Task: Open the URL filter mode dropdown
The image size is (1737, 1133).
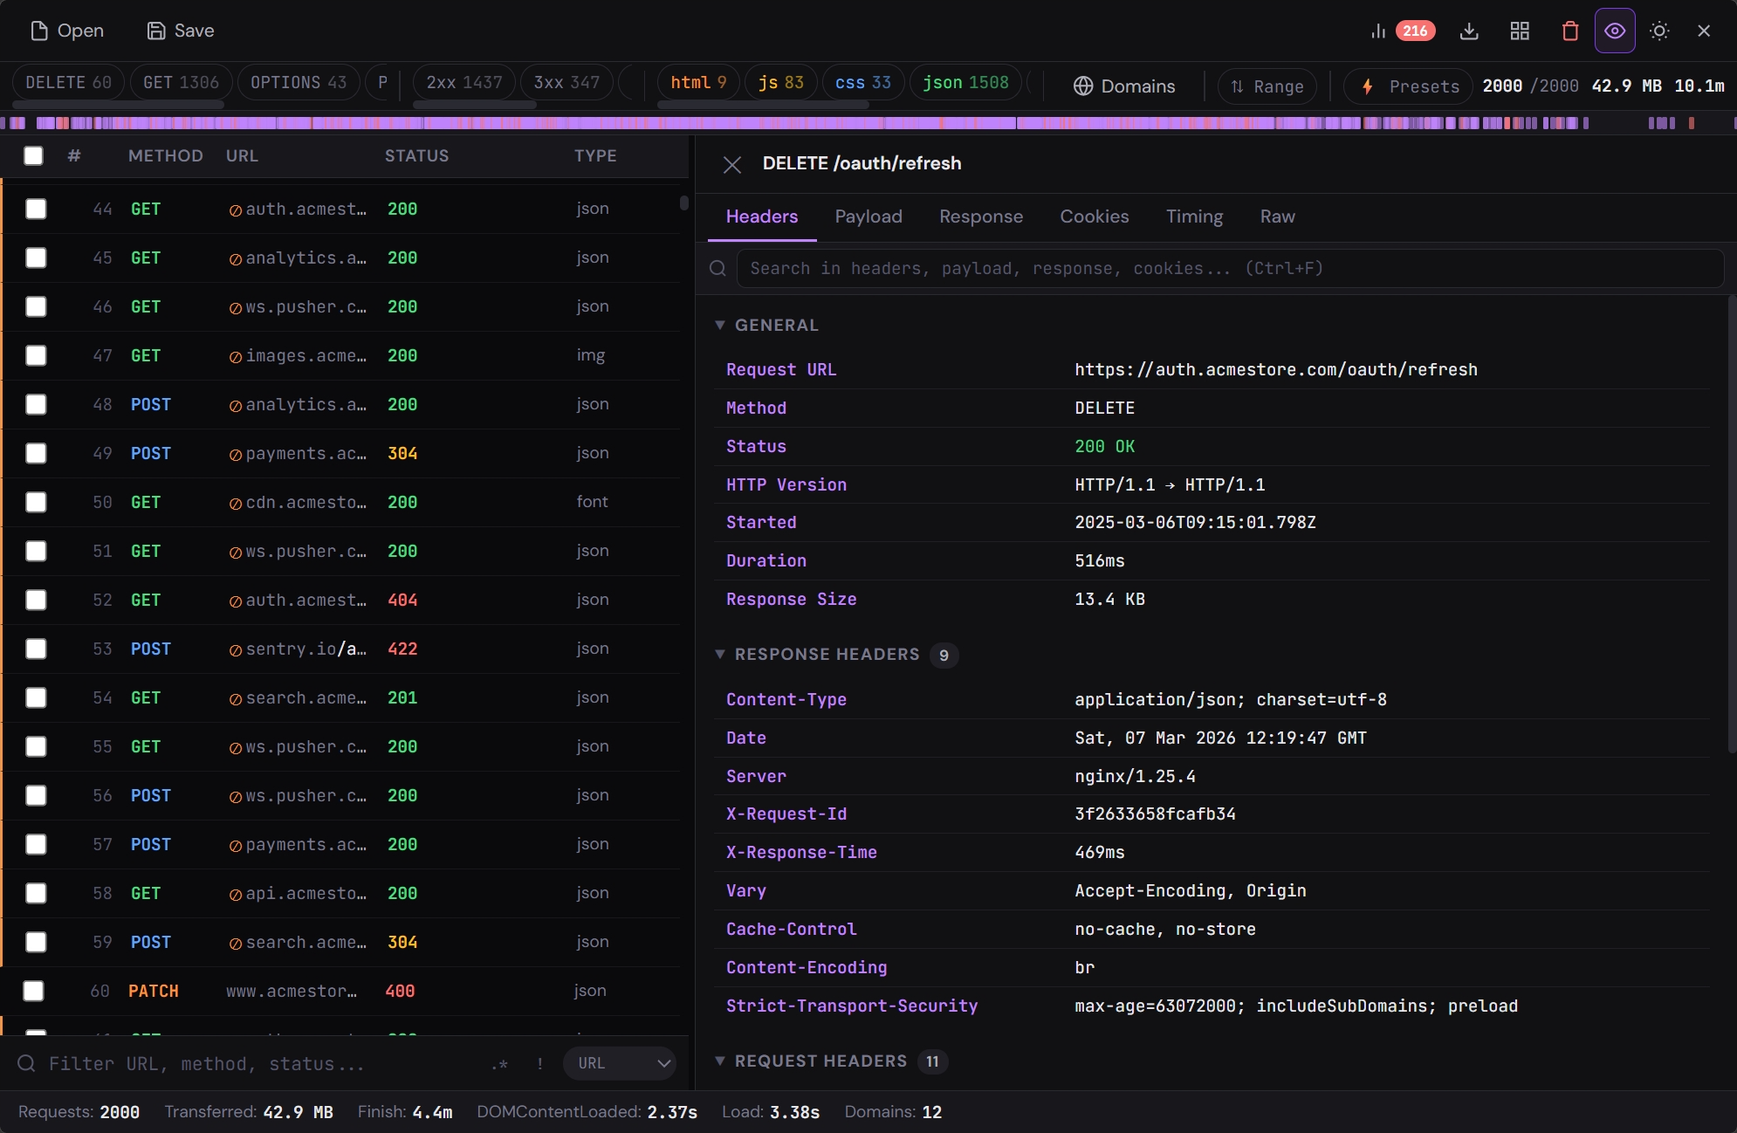Action: [x=620, y=1063]
